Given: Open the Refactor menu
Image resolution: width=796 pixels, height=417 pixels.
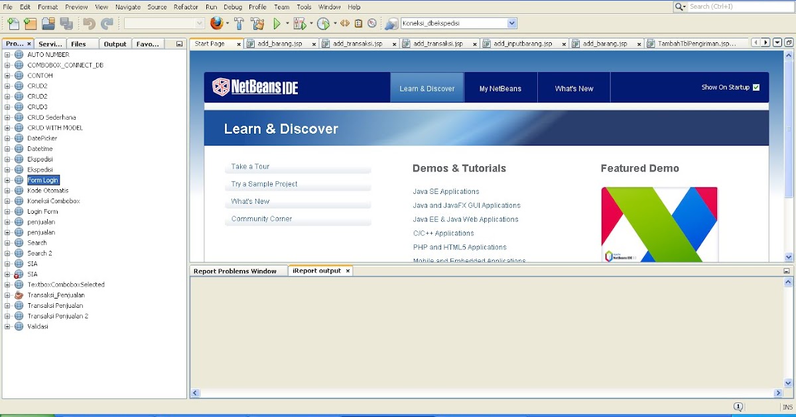Looking at the screenshot, I should pyautogui.click(x=186, y=7).
